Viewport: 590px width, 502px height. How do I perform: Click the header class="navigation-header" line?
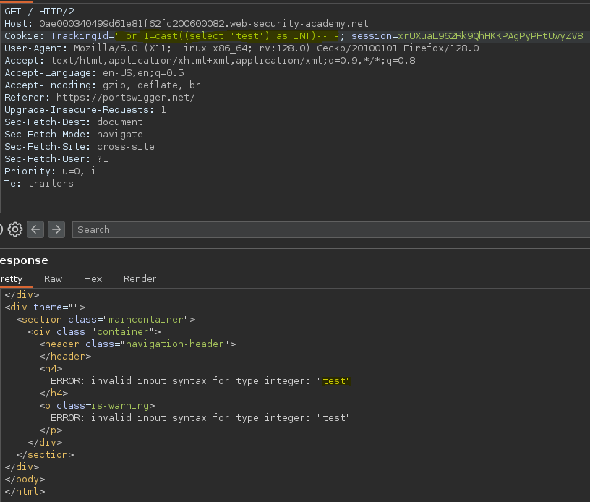click(137, 344)
